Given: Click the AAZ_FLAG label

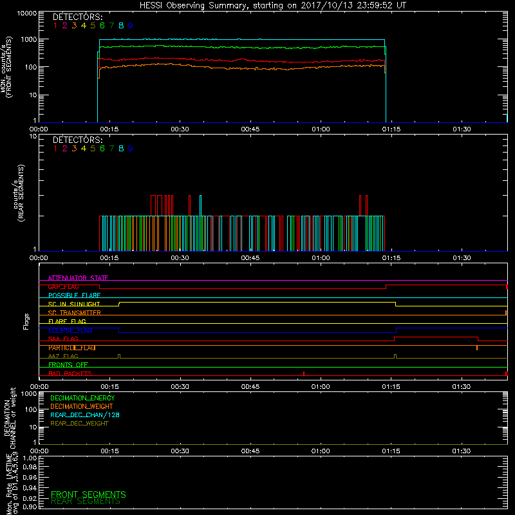Looking at the screenshot, I should pyautogui.click(x=63, y=356).
